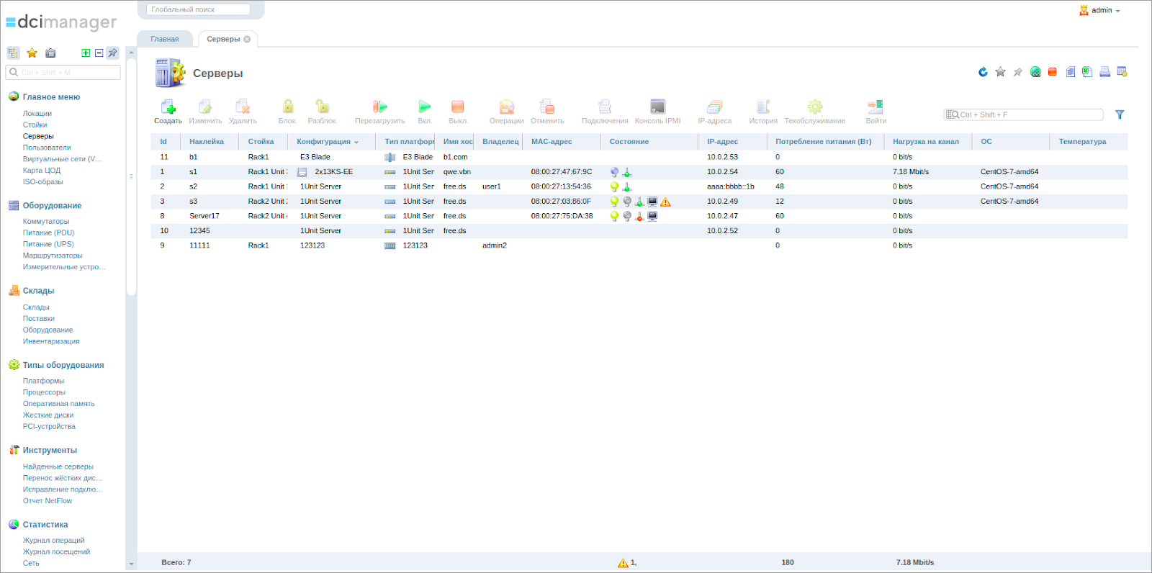
Task: Open the IP-адреса toolbar icon
Action: click(714, 107)
